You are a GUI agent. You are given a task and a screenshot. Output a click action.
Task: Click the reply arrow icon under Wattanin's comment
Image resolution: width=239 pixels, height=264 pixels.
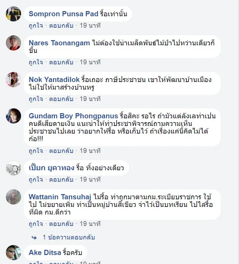click(x=34, y=237)
